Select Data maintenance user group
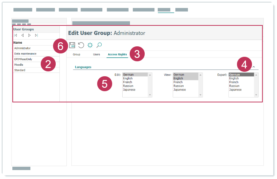 25,53
